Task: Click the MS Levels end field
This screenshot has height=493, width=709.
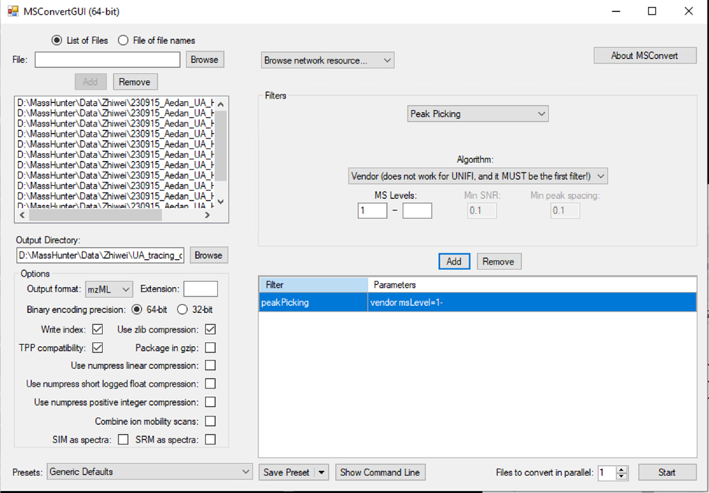Action: click(417, 211)
